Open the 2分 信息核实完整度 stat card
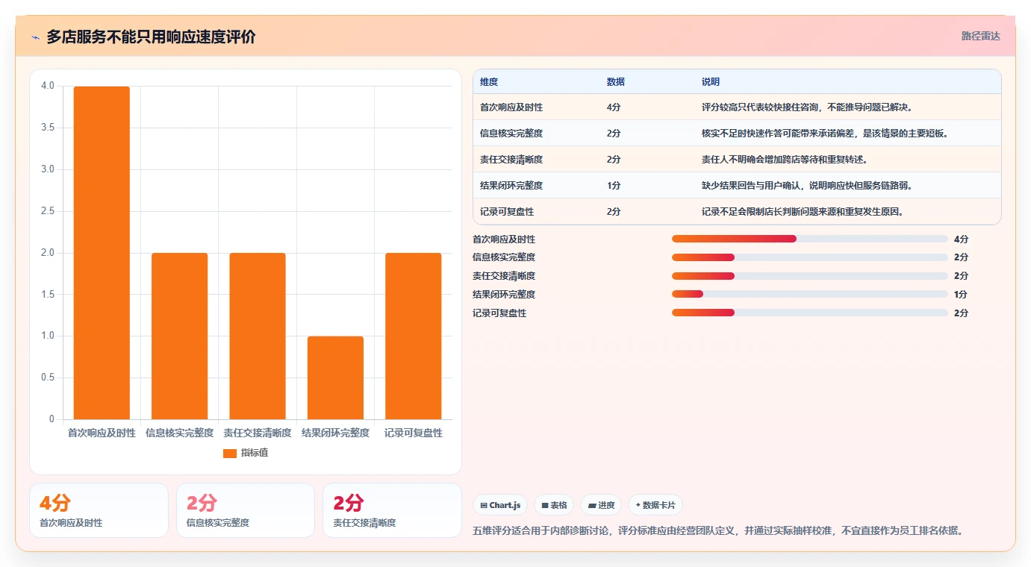Viewport: 1031px width, 567px height. click(x=246, y=510)
